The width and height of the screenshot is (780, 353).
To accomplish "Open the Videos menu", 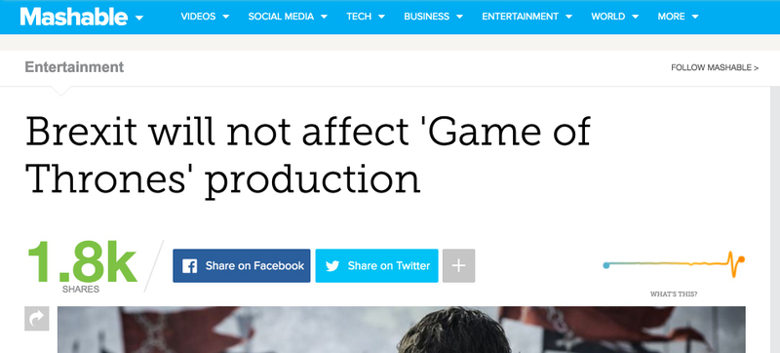I will pos(198,17).
